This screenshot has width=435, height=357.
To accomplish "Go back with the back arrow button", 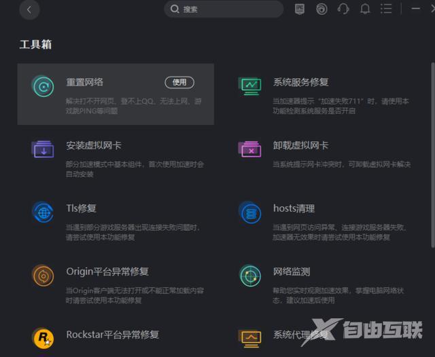I will 29,10.
